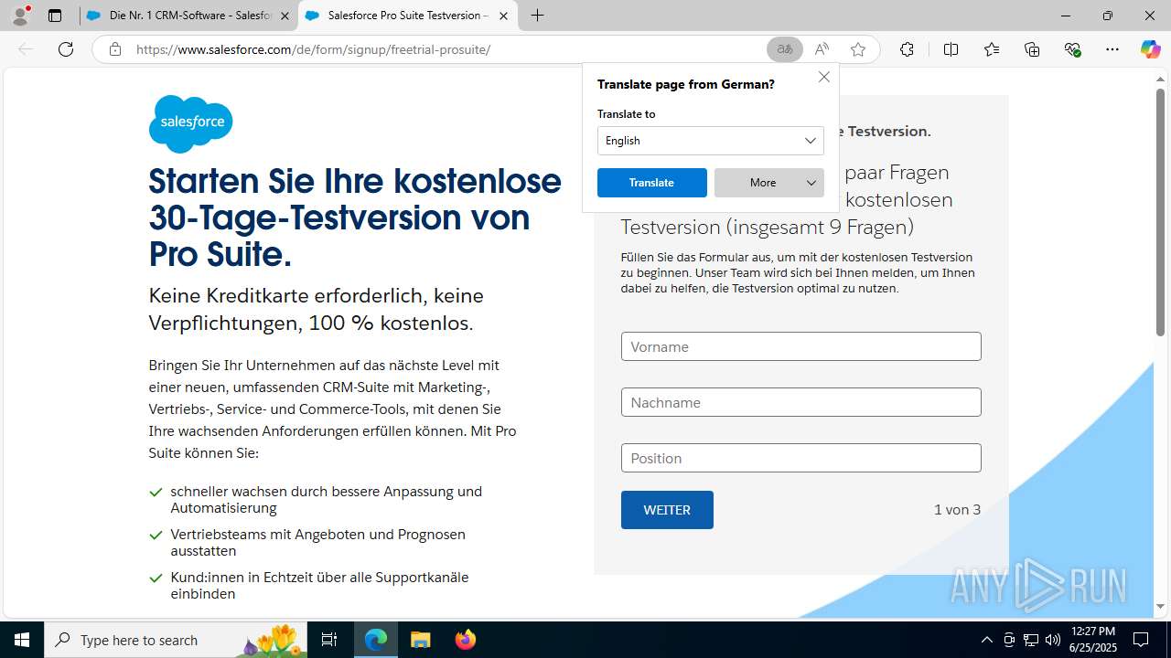This screenshot has height=658, width=1171.
Task: Click the taskbar search box
Action: 176,640
